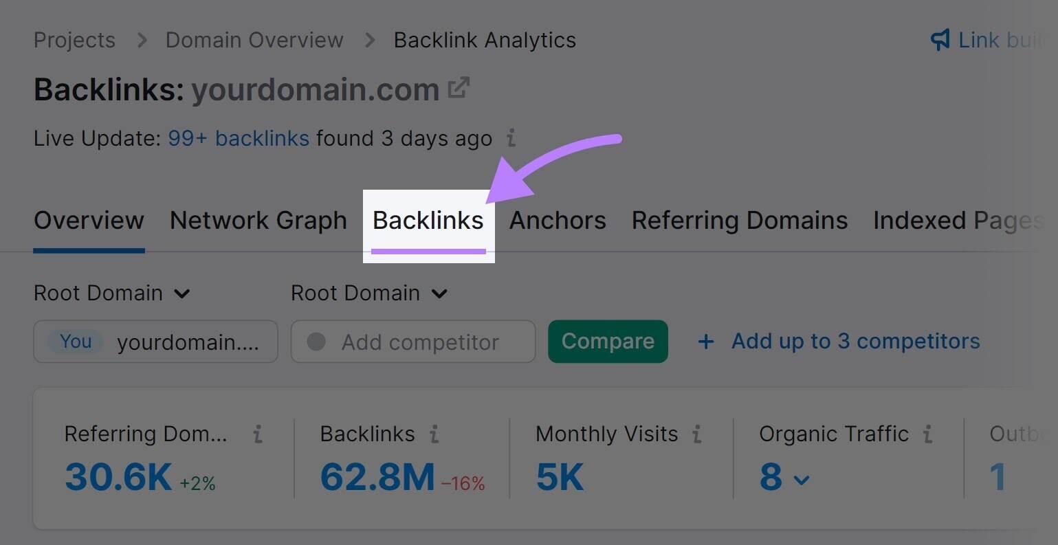Show info for Backlinks metric card
The height and width of the screenshot is (545, 1058).
[x=434, y=434]
